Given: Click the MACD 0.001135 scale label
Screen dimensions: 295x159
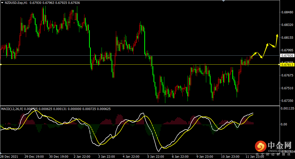Looking at the screenshot, I should (287, 108).
